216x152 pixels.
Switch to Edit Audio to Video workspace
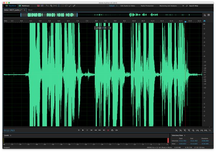[x=127, y=6]
